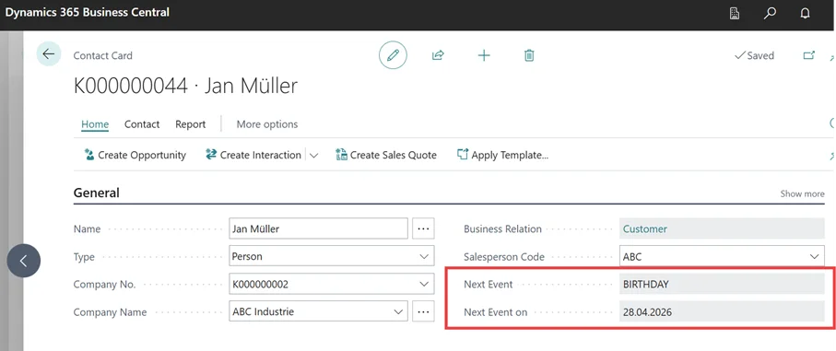Go back using the arrow button
Viewport: 836px width, 351px height.
49,53
